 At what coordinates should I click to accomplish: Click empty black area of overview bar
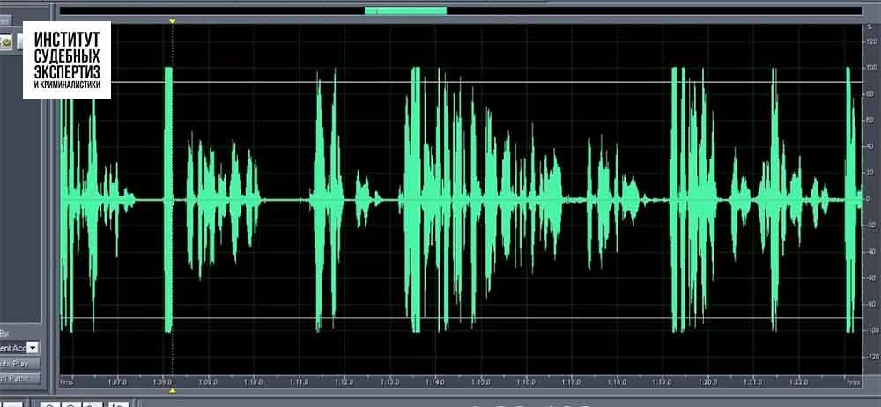661,11
